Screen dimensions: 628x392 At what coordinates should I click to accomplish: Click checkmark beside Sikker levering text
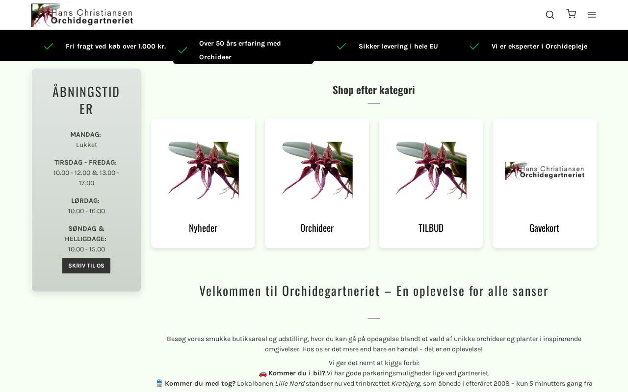click(x=341, y=47)
